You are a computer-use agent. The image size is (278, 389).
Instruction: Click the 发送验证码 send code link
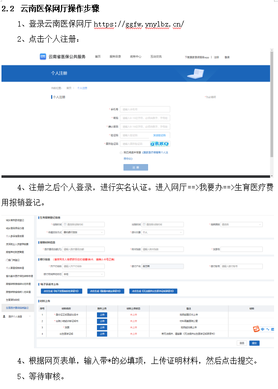click(x=159, y=135)
